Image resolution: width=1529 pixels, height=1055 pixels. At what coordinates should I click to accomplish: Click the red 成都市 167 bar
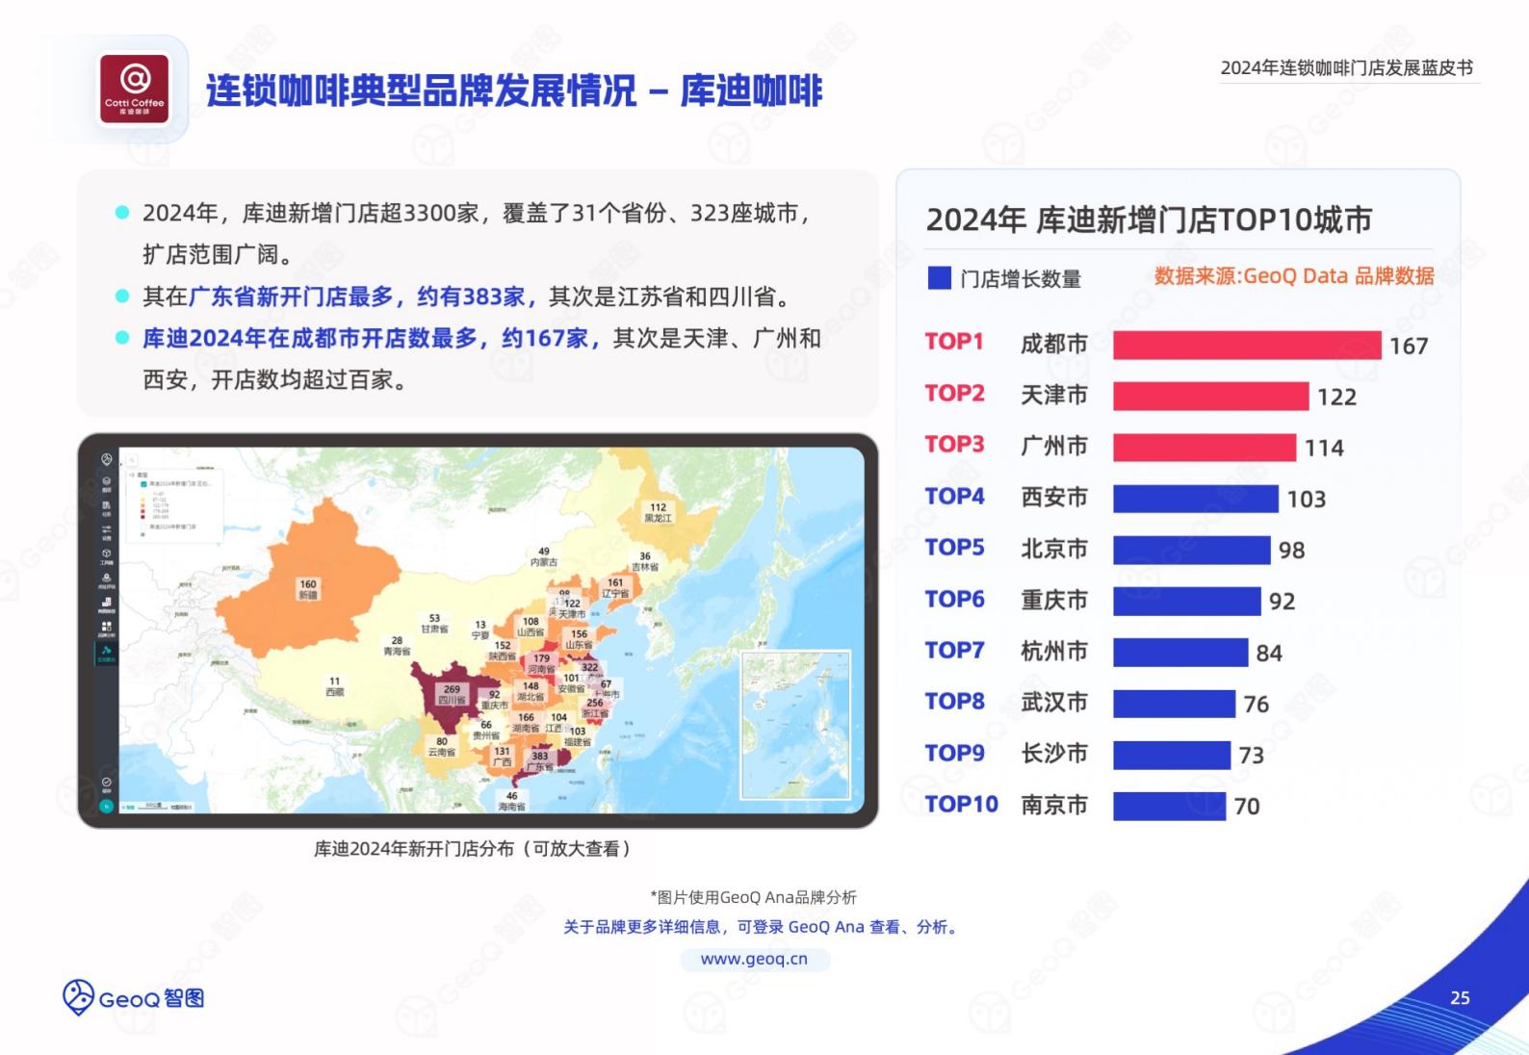1247,345
